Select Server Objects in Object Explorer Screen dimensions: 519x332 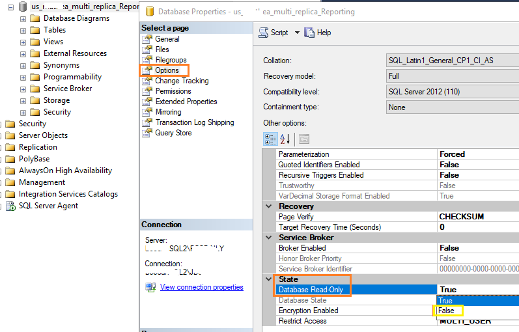43,135
